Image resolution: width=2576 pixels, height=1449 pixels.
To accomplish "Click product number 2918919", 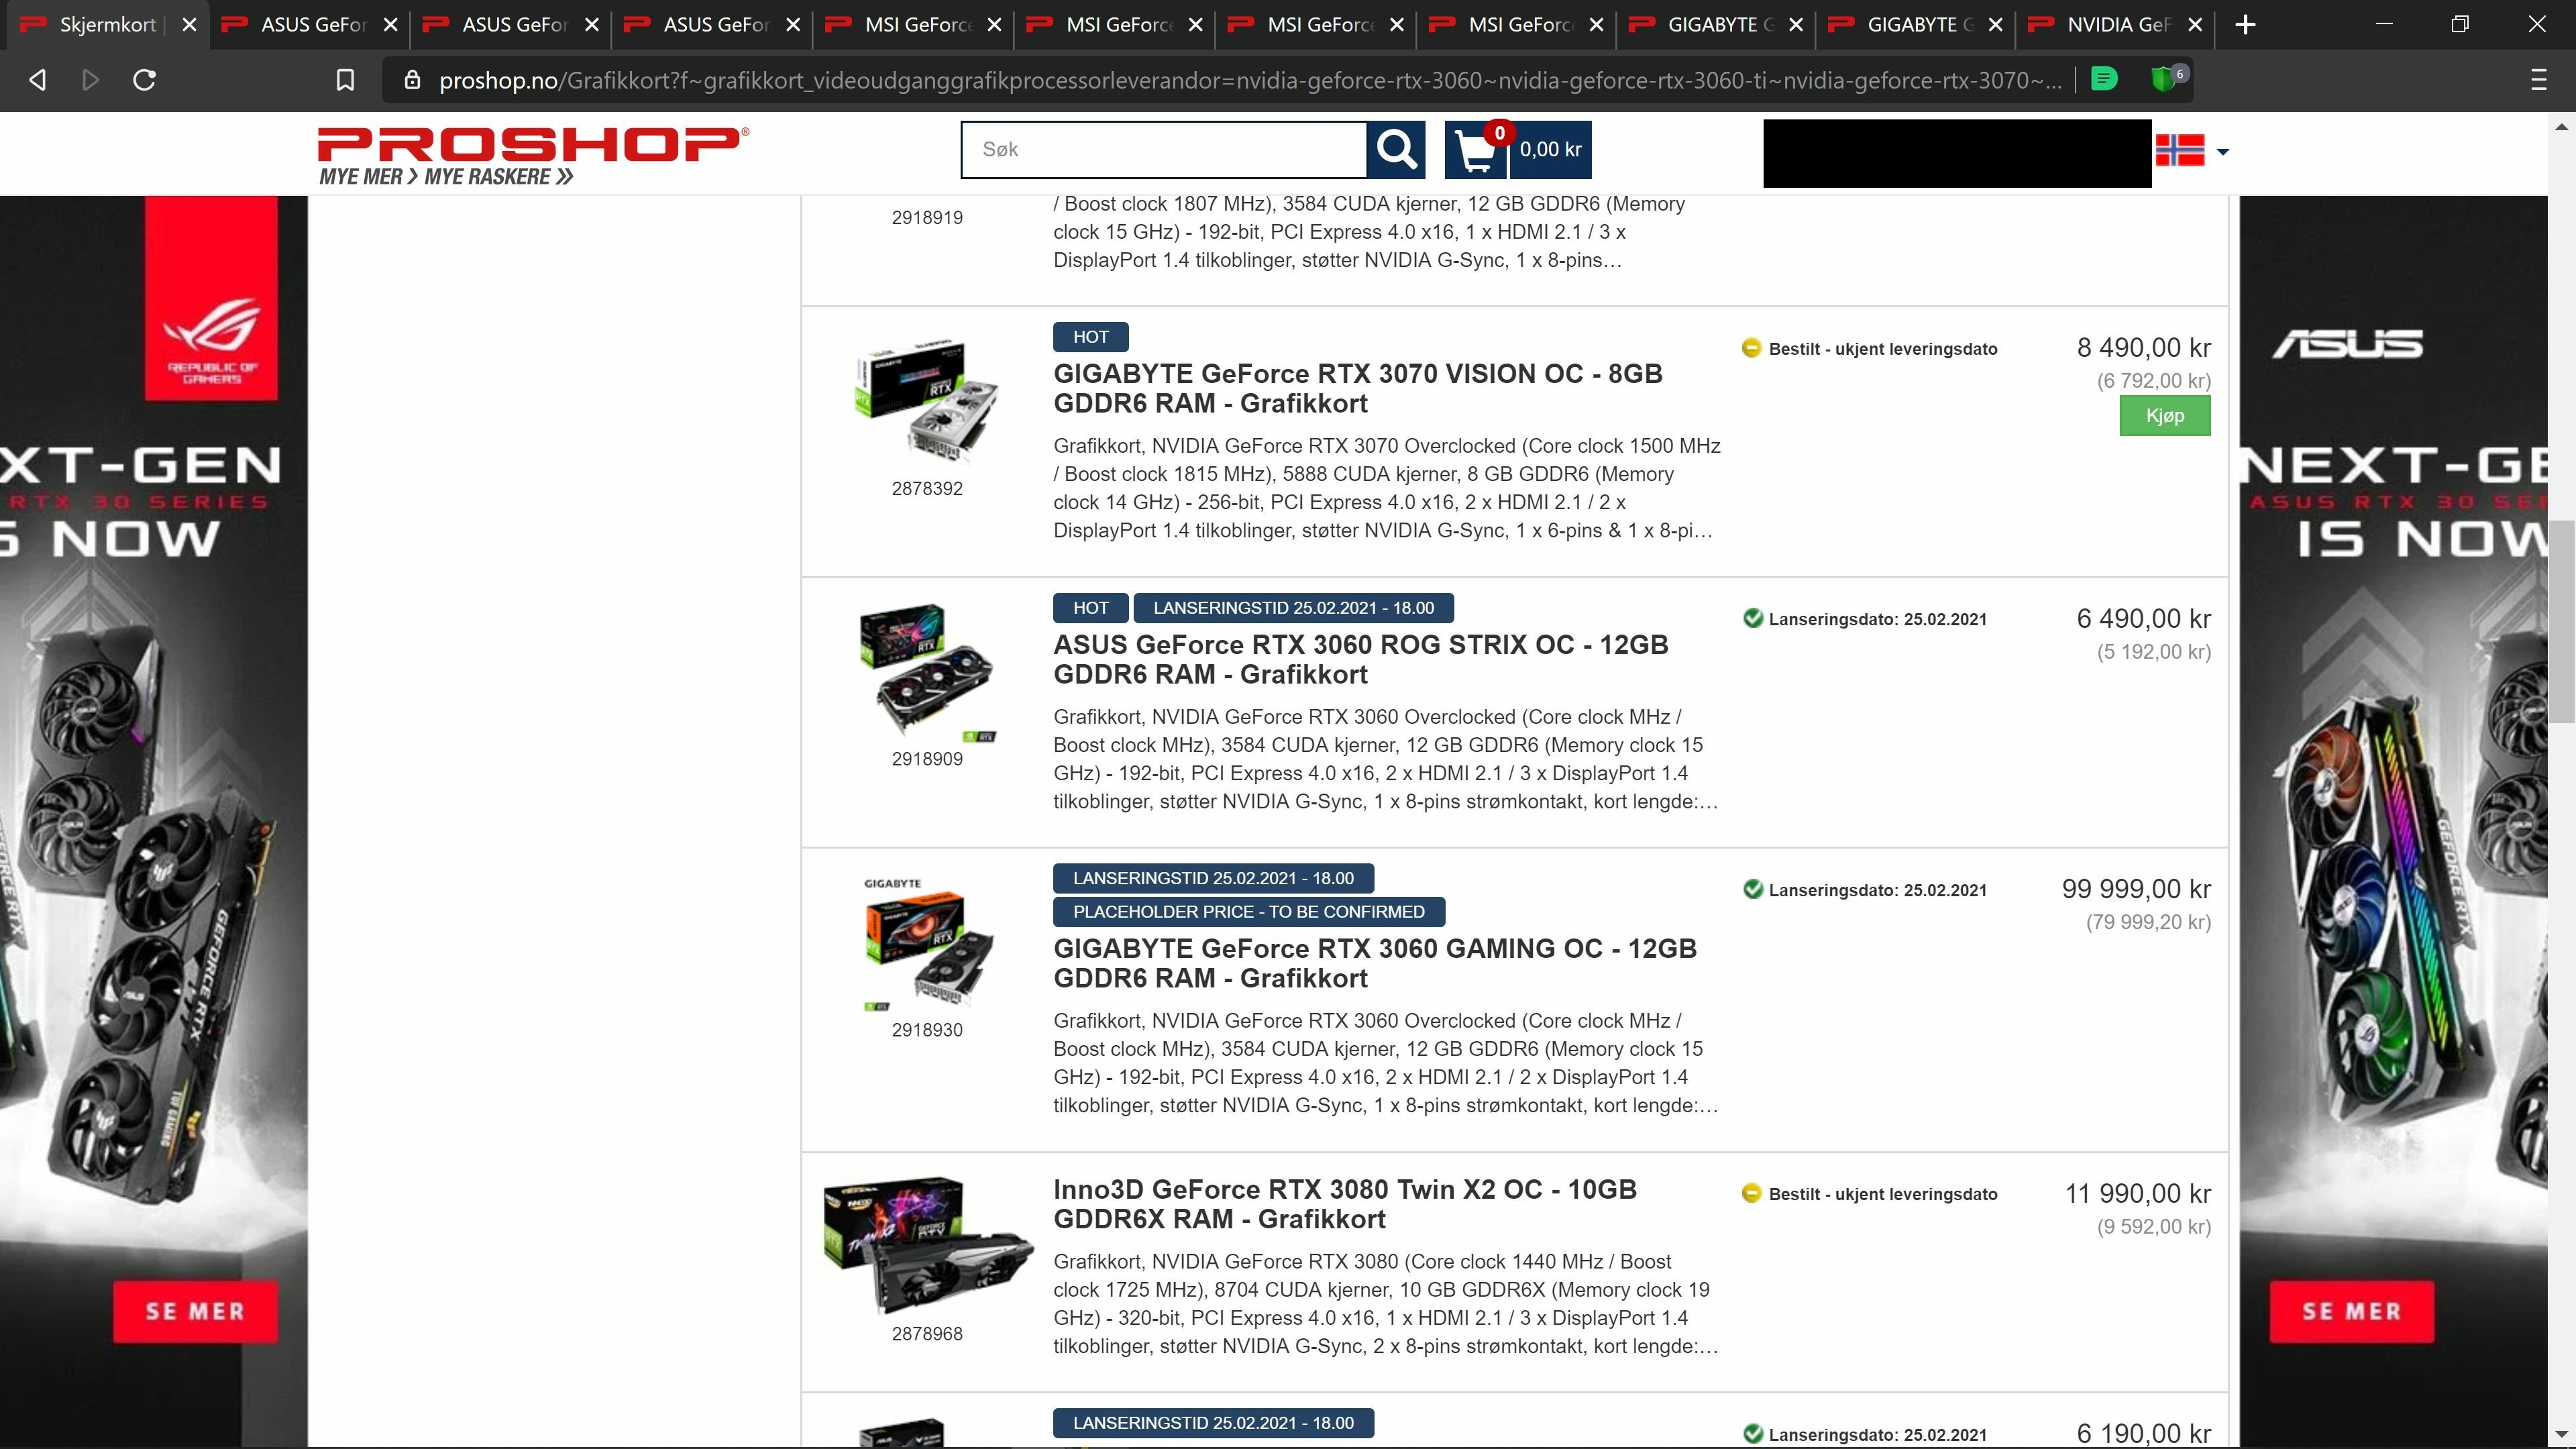I will tap(927, 218).
